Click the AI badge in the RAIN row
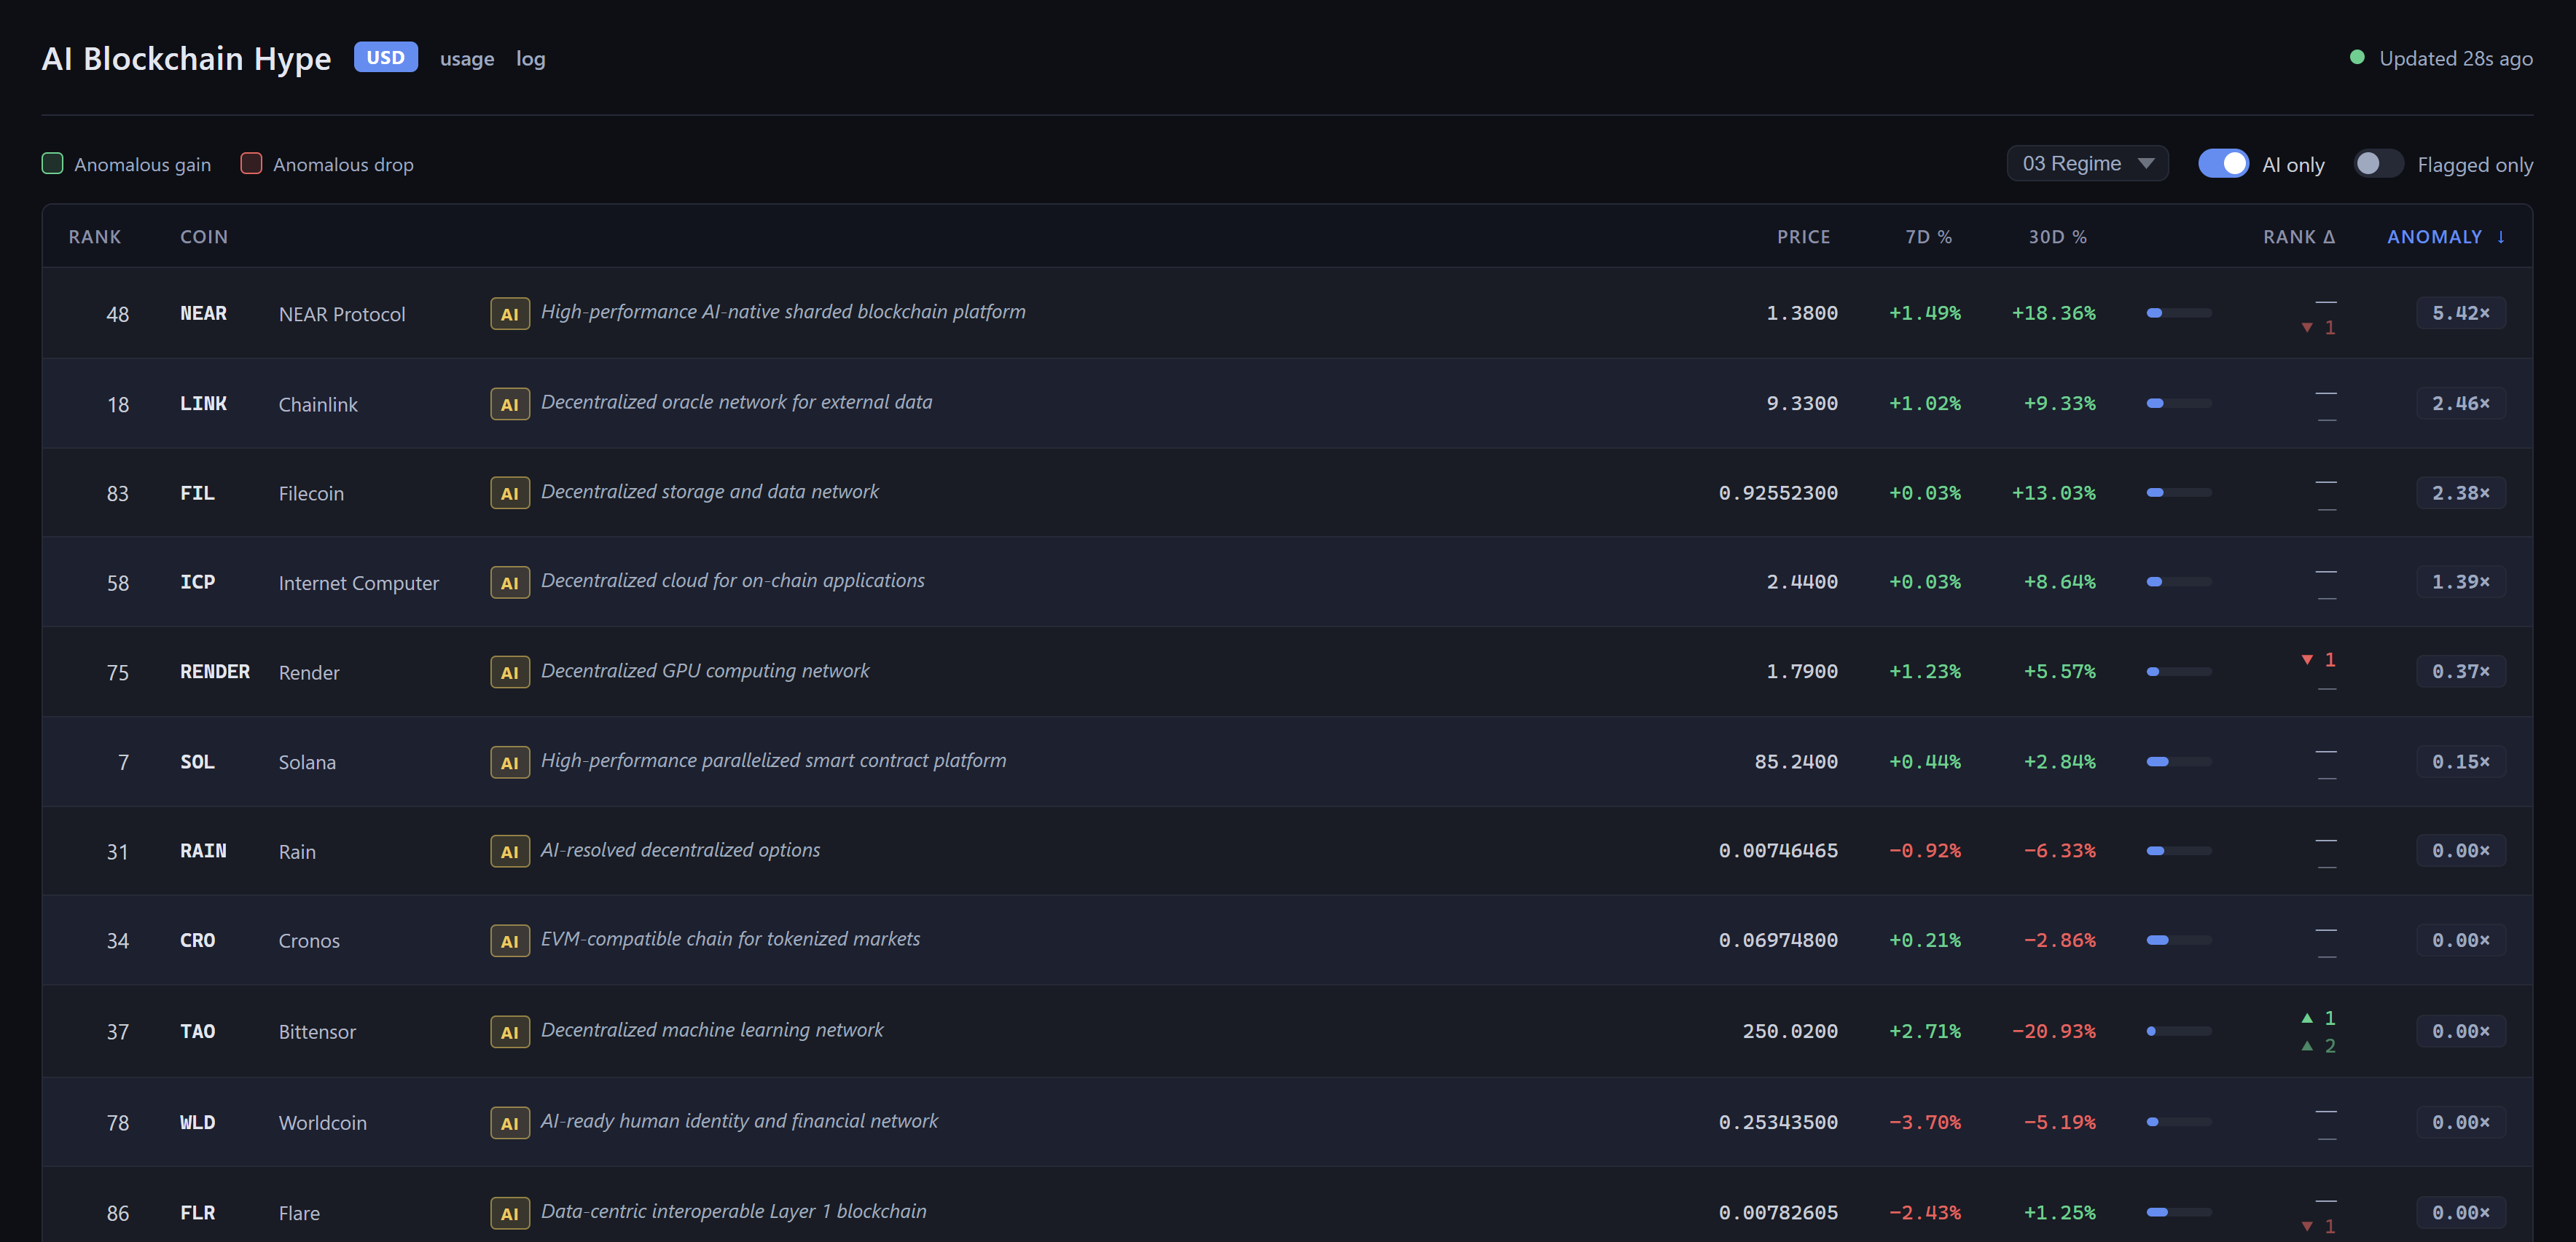 (509, 851)
